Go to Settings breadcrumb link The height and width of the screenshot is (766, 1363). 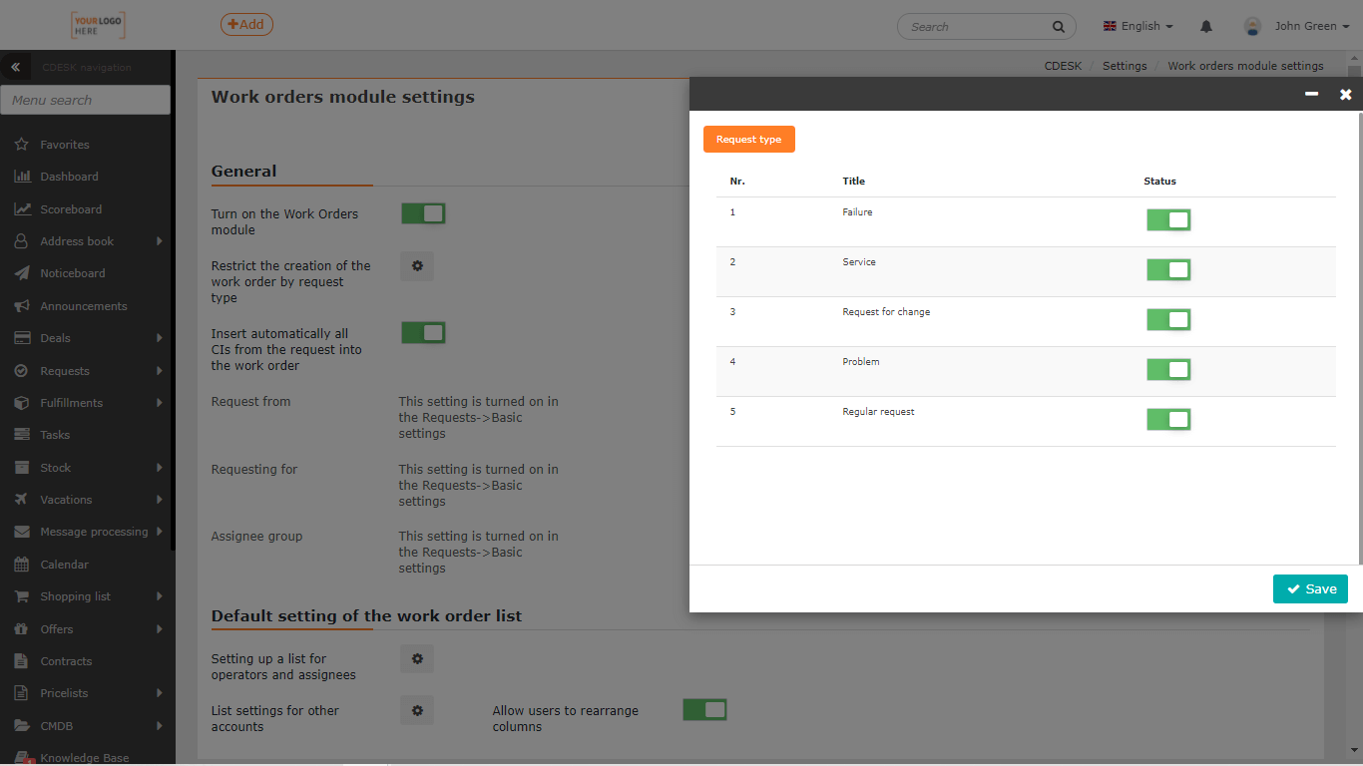1125,66
